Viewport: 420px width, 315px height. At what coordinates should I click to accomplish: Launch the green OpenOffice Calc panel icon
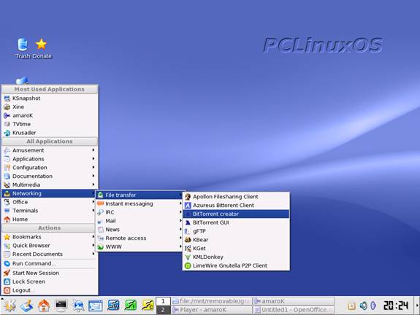click(x=131, y=306)
